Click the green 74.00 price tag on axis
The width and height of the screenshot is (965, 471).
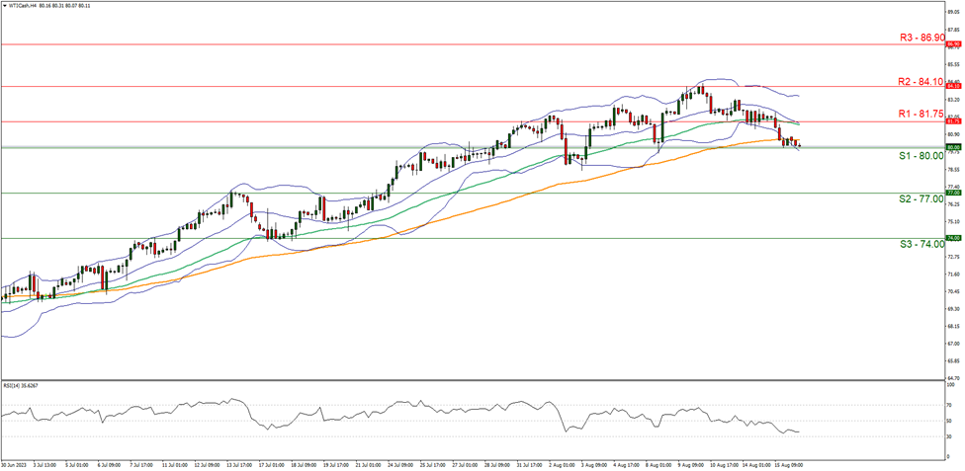[x=952, y=238]
